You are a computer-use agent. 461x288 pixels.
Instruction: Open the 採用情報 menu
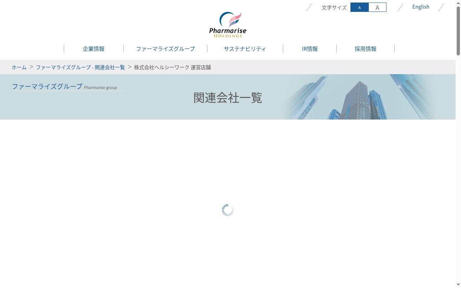(x=366, y=49)
